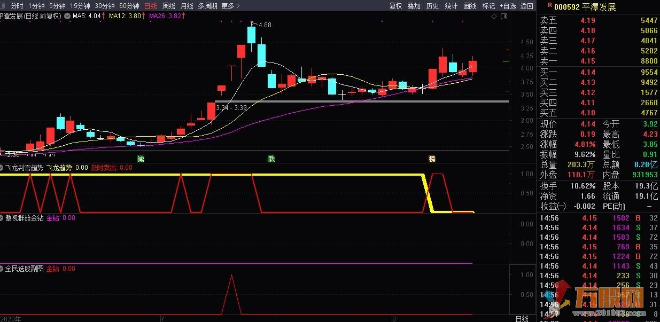Screen dimensions: 660x322
Task: Switch to the 周线 weekly chart tab
Action: 169,6
